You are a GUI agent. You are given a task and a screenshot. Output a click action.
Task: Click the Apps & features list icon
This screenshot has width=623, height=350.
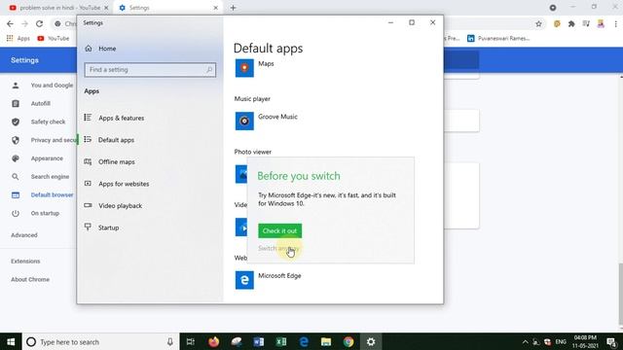coord(88,118)
